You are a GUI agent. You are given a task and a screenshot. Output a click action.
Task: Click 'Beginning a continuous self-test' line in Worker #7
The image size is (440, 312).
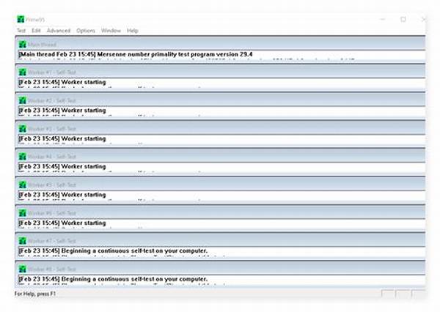pos(113,251)
